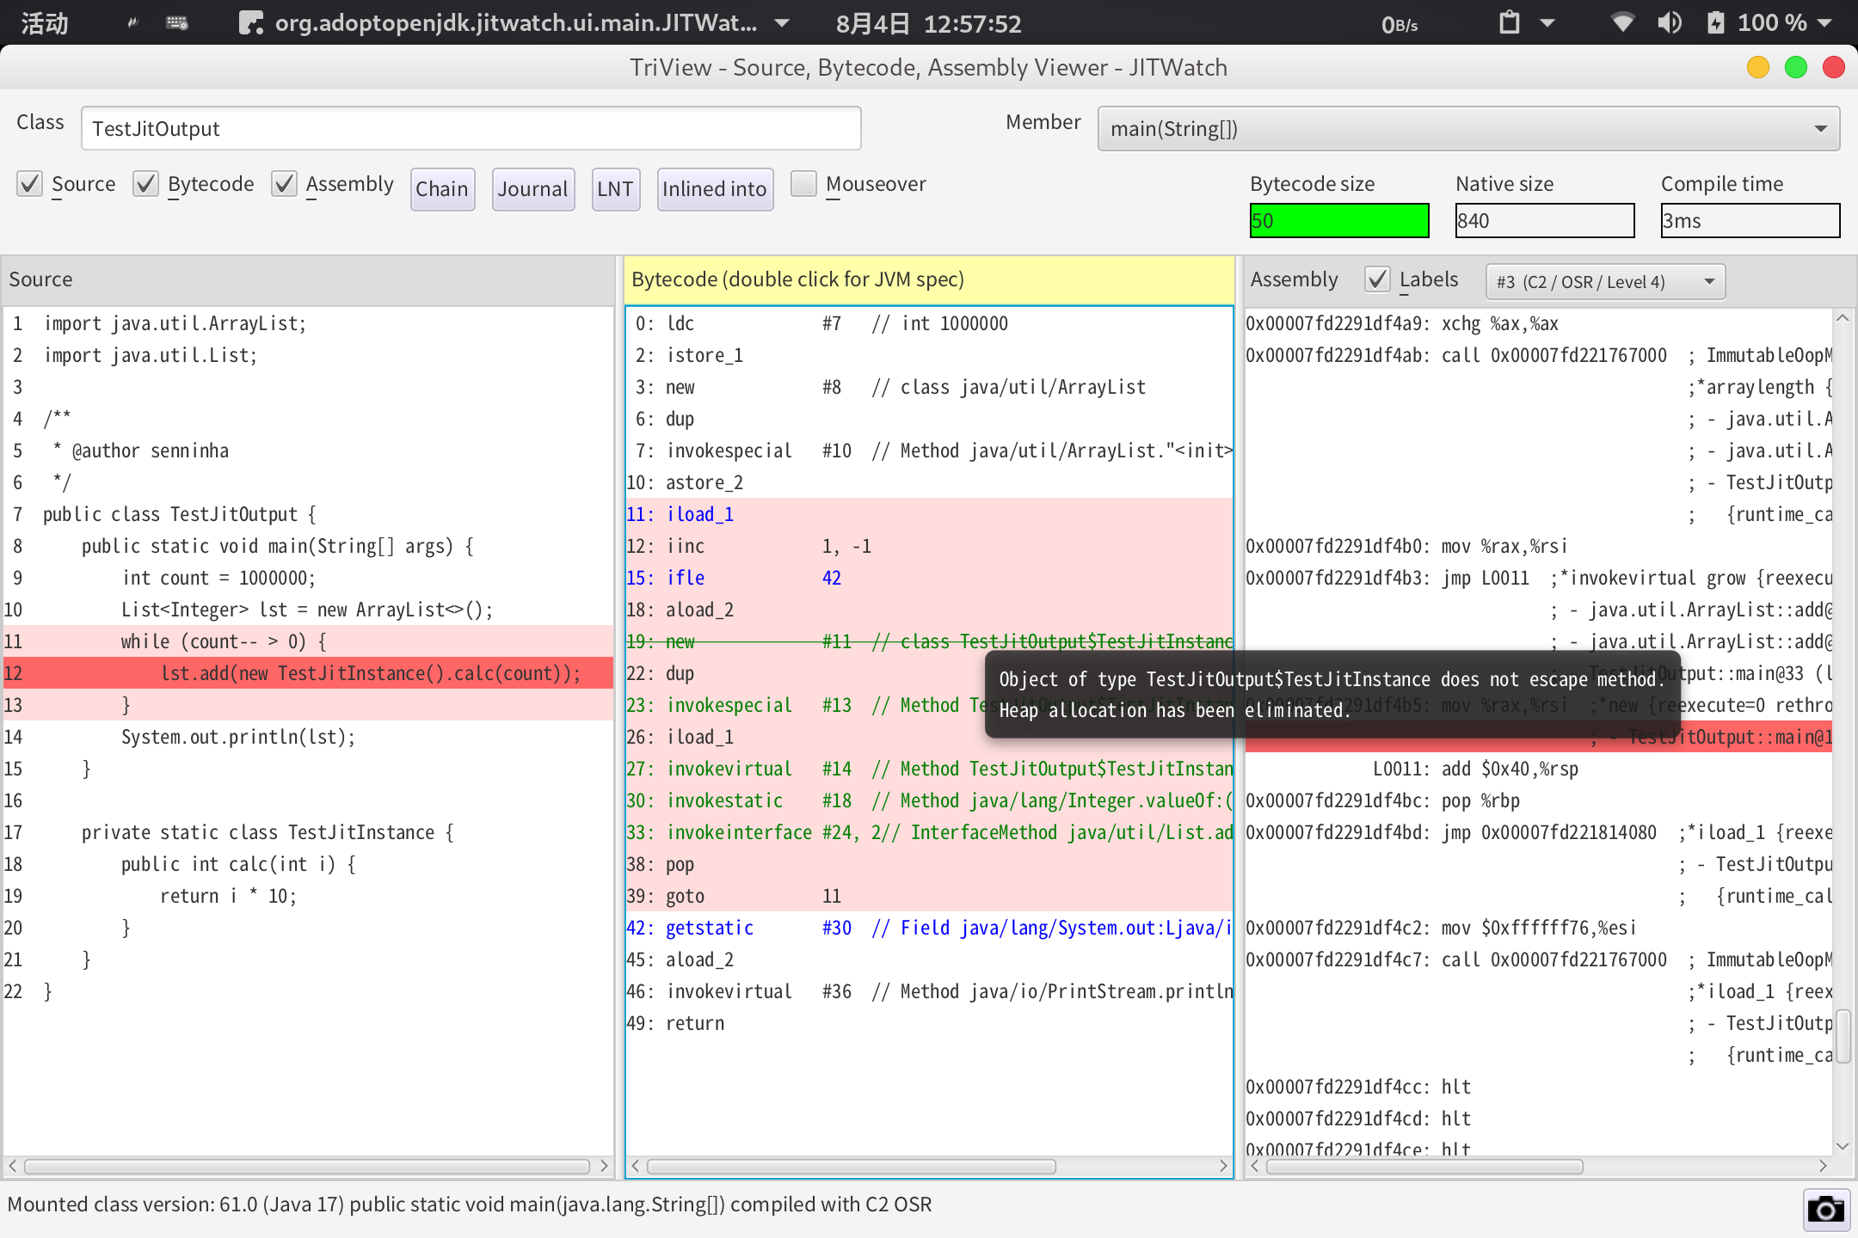Select bytecode 7: invokespecial #10
This screenshot has width=1858, height=1238.
click(929, 450)
